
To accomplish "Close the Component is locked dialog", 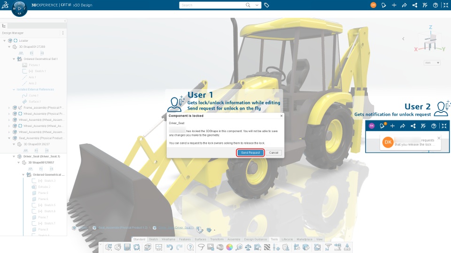I will 281,116.
